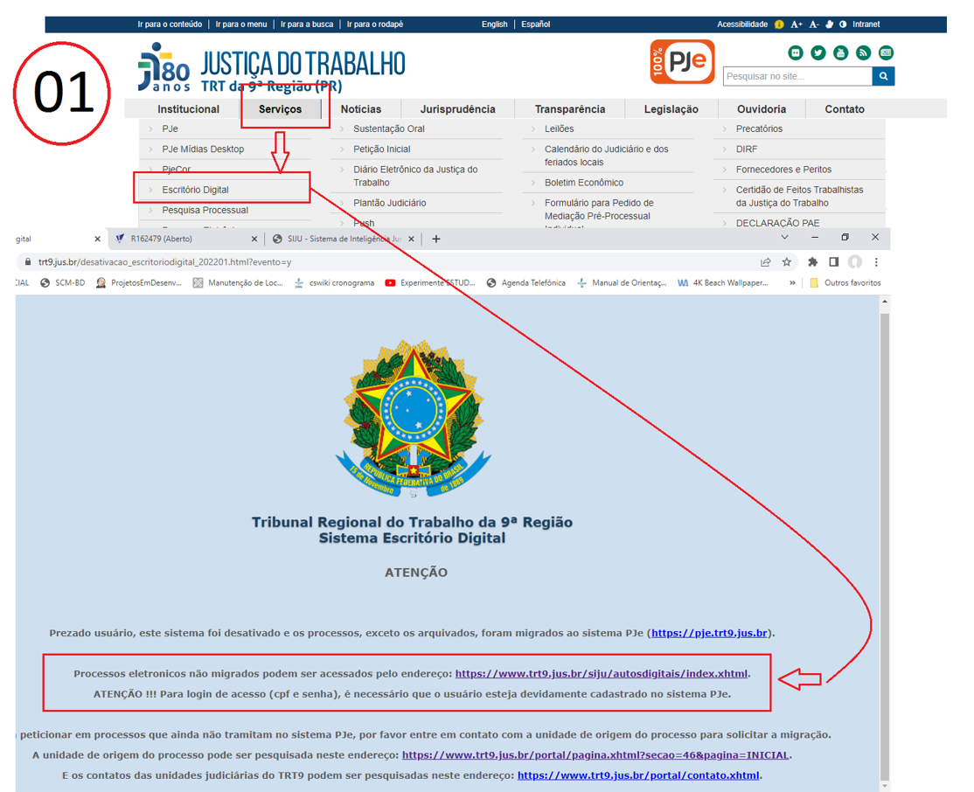Share this page from the address bar
Screen dimensions: 974x792
pyautogui.click(x=765, y=262)
